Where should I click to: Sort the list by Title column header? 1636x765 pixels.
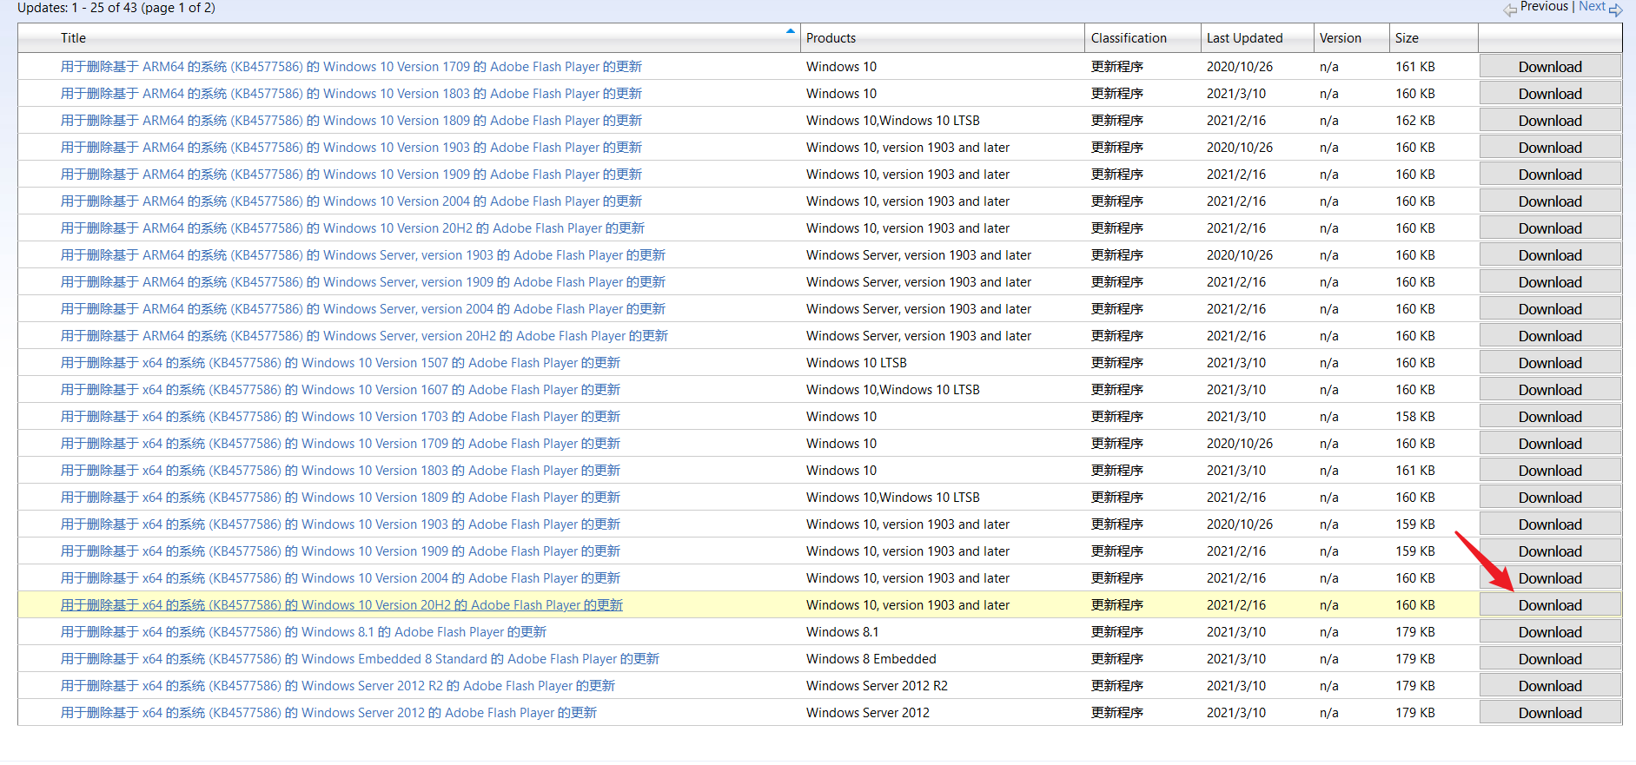[73, 38]
